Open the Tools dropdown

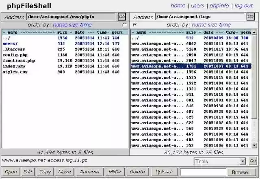[x=219, y=161]
